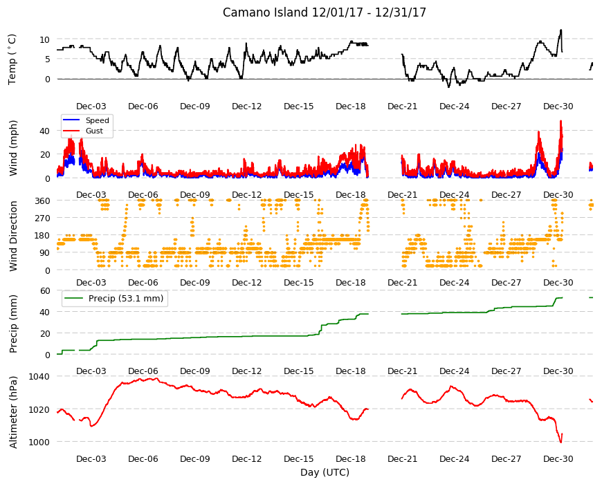Click Dec-18 tick under the precipitation plot

point(351,371)
